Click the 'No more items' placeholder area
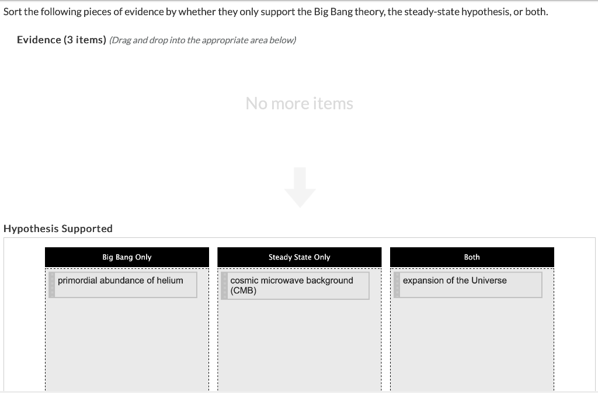This screenshot has width=598, height=394. coord(299,103)
